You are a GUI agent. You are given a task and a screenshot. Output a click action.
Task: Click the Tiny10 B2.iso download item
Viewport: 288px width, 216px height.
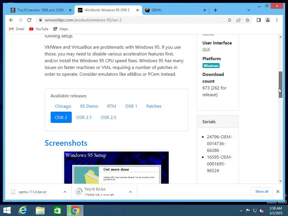[99, 192]
